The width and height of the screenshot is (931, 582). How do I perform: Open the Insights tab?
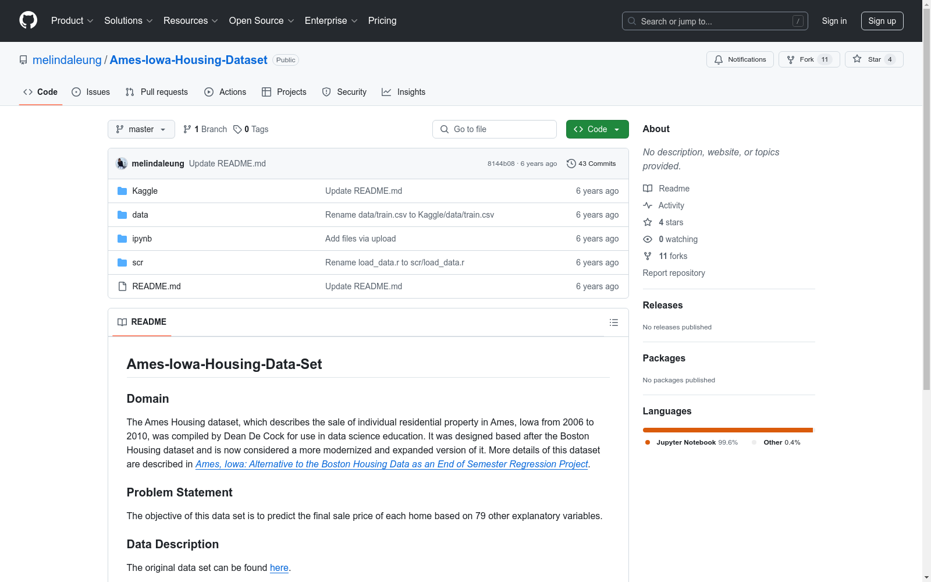(404, 92)
